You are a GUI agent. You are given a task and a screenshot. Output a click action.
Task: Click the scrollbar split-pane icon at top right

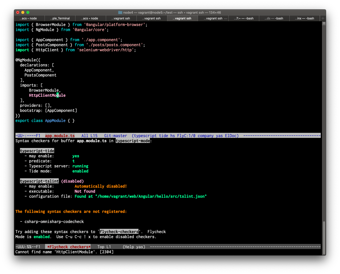click(x=324, y=23)
